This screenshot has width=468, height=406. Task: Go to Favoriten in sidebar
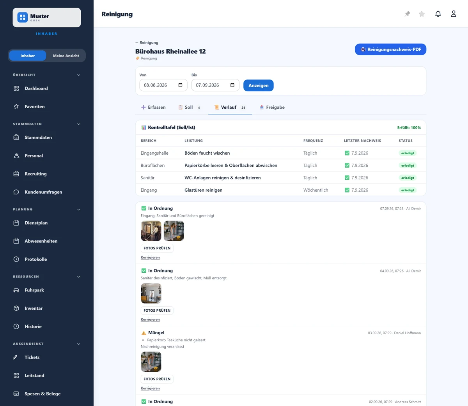47,106
